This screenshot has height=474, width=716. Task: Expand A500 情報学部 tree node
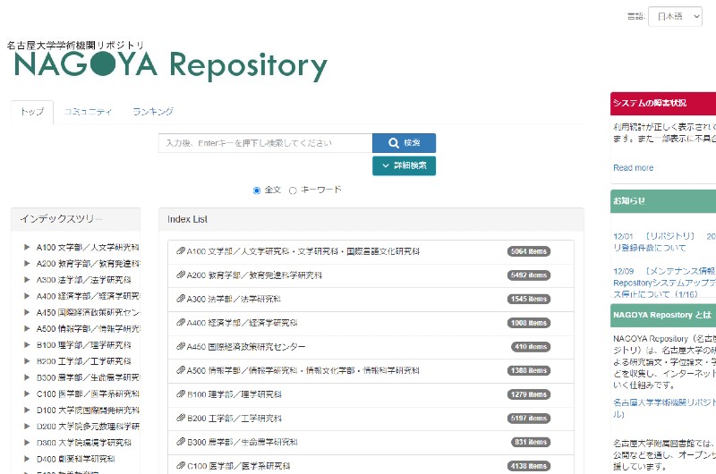pyautogui.click(x=27, y=328)
